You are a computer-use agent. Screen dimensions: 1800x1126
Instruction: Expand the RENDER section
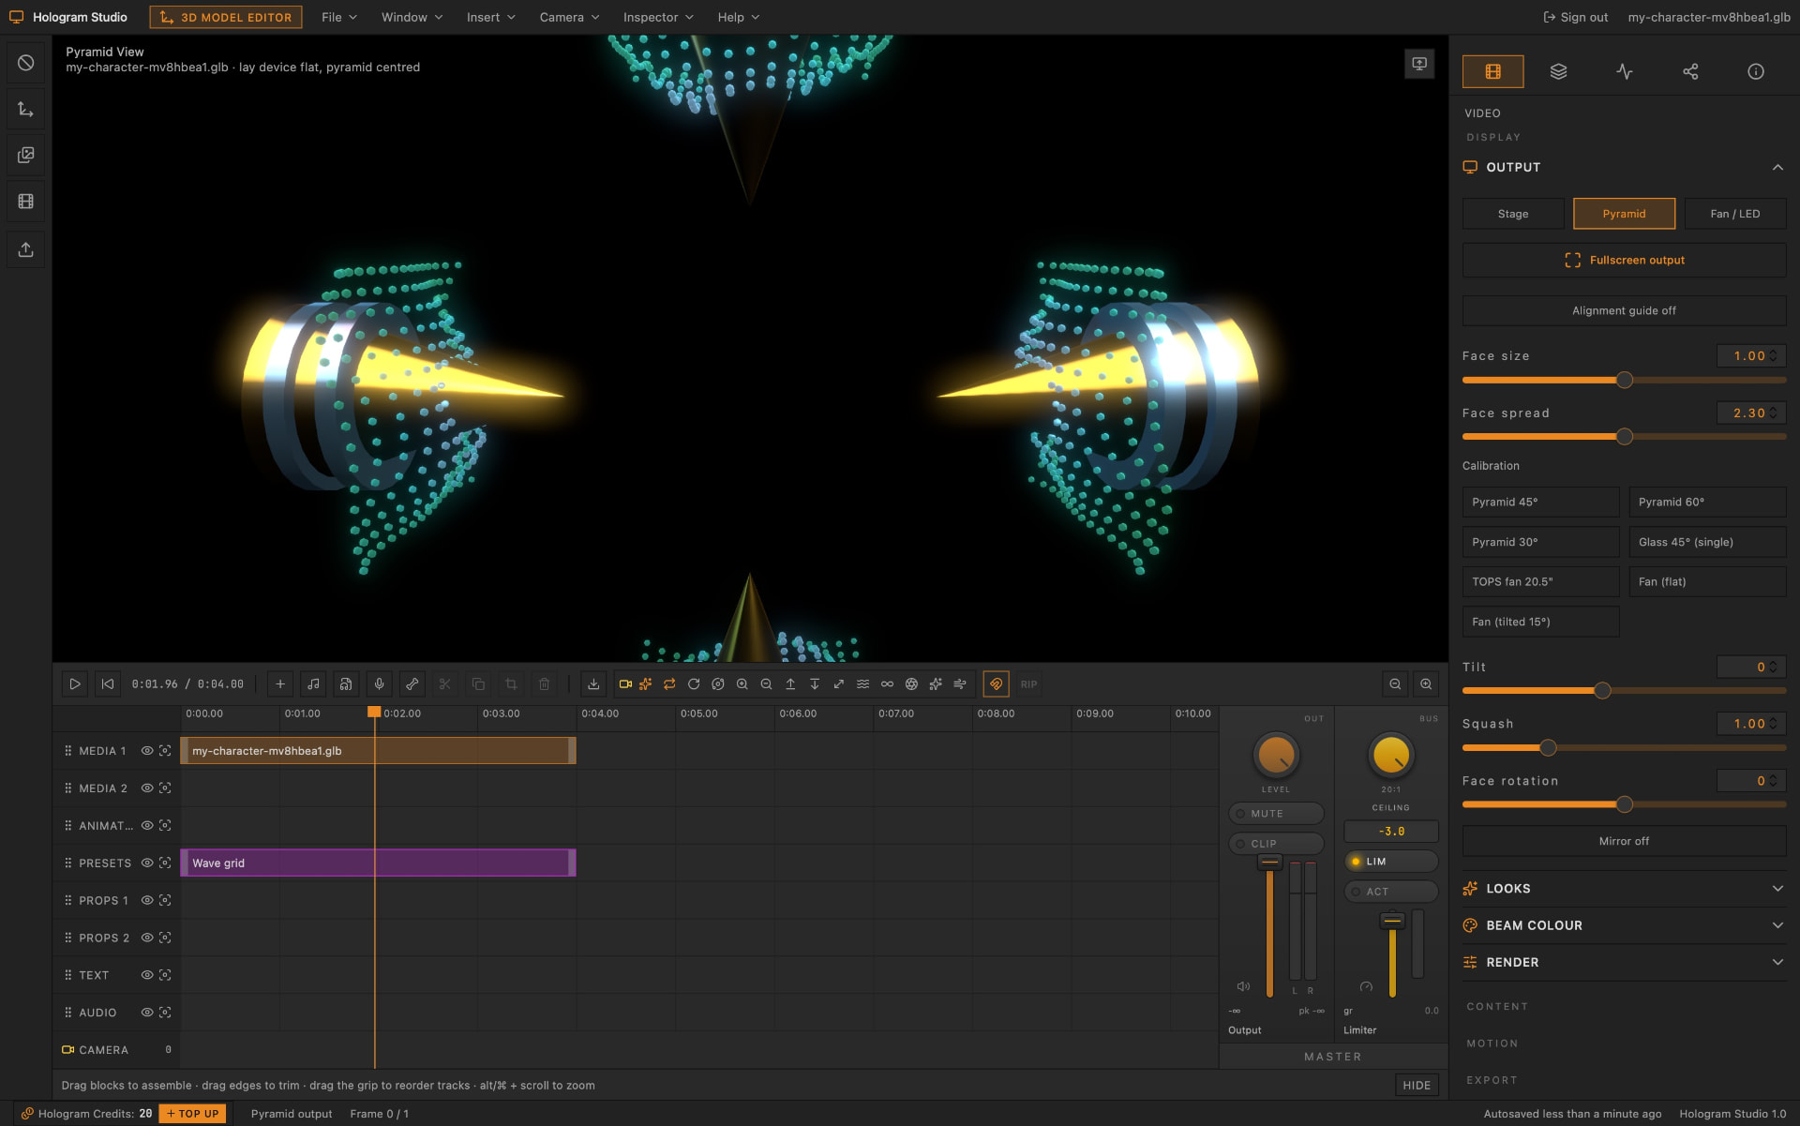tap(1624, 963)
